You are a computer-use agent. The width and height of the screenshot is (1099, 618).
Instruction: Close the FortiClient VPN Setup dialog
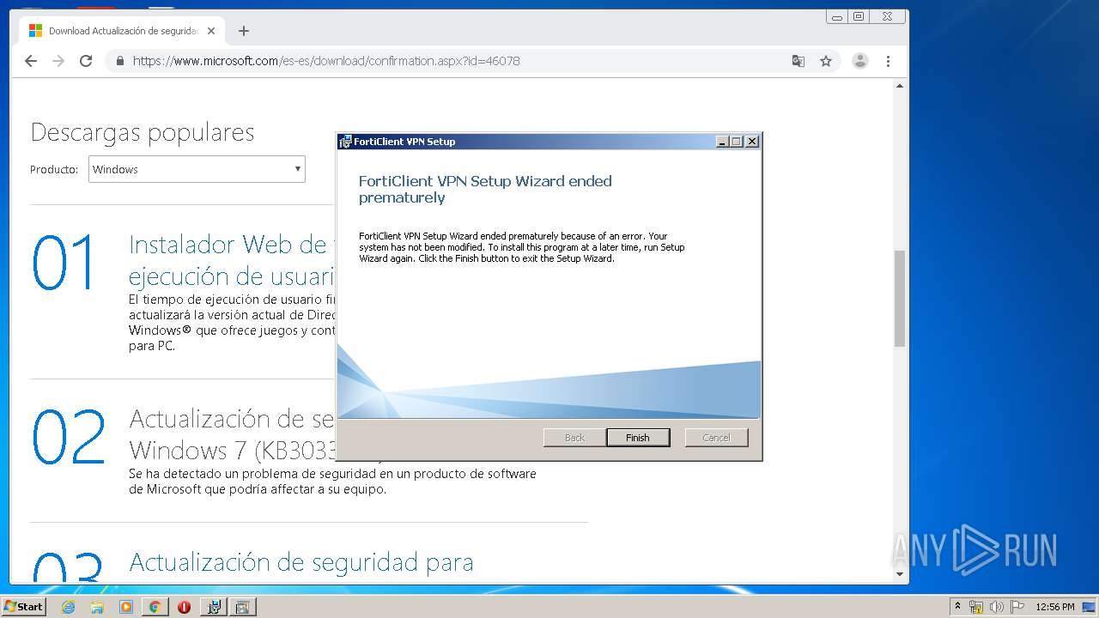pyautogui.click(x=752, y=142)
